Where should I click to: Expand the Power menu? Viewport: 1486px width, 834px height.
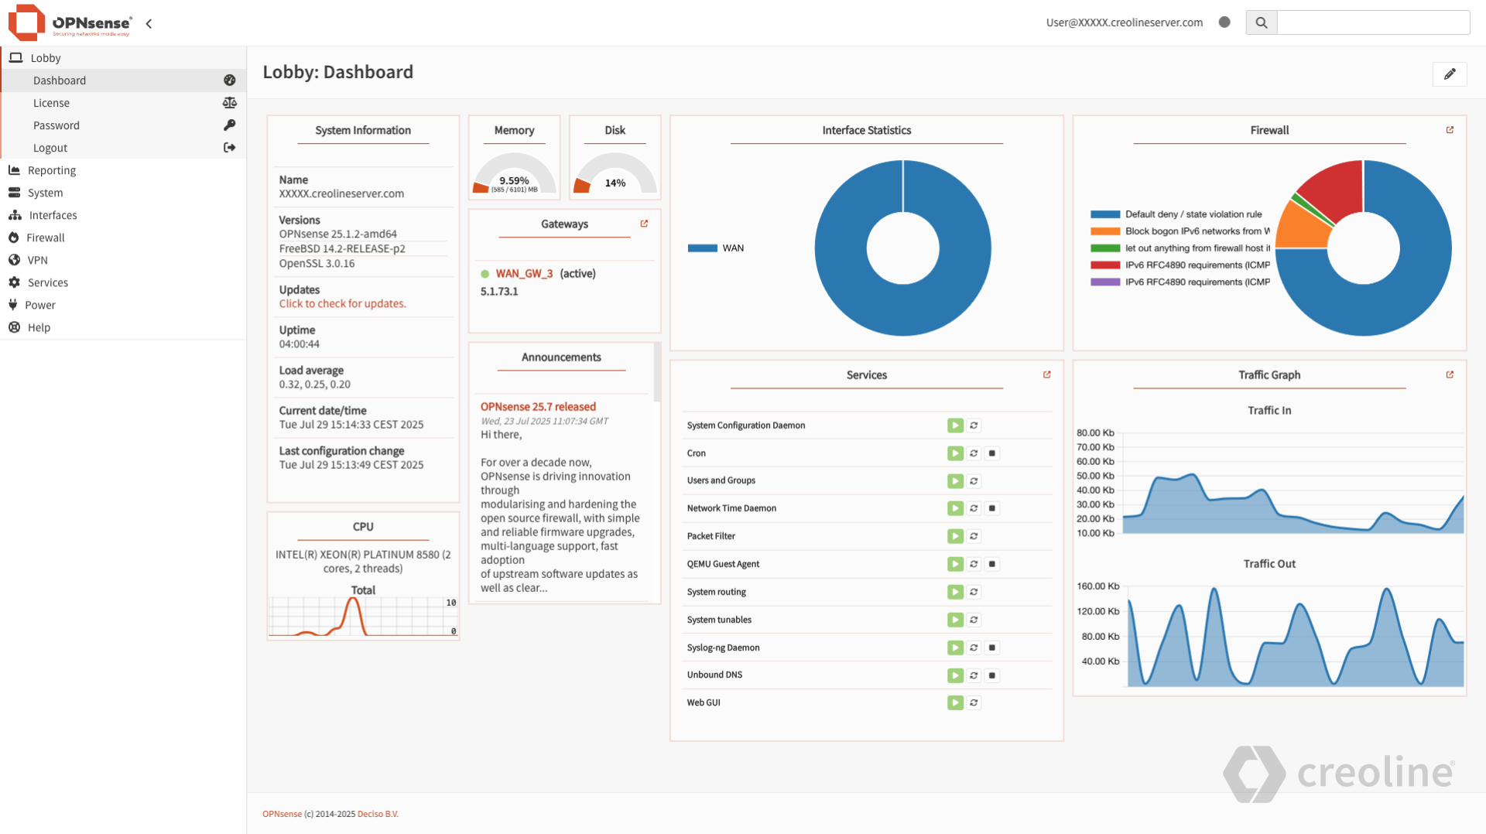(123, 305)
